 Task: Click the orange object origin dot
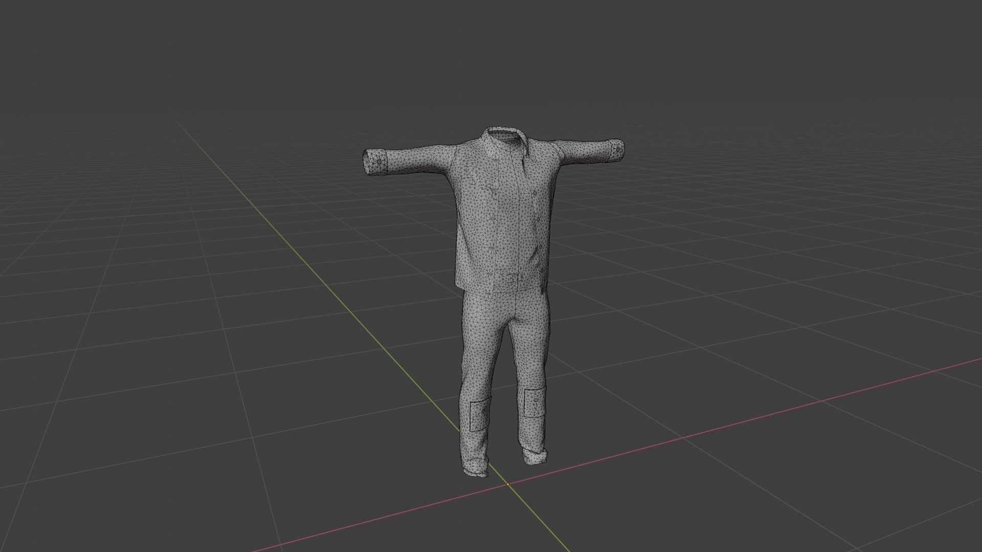507,484
